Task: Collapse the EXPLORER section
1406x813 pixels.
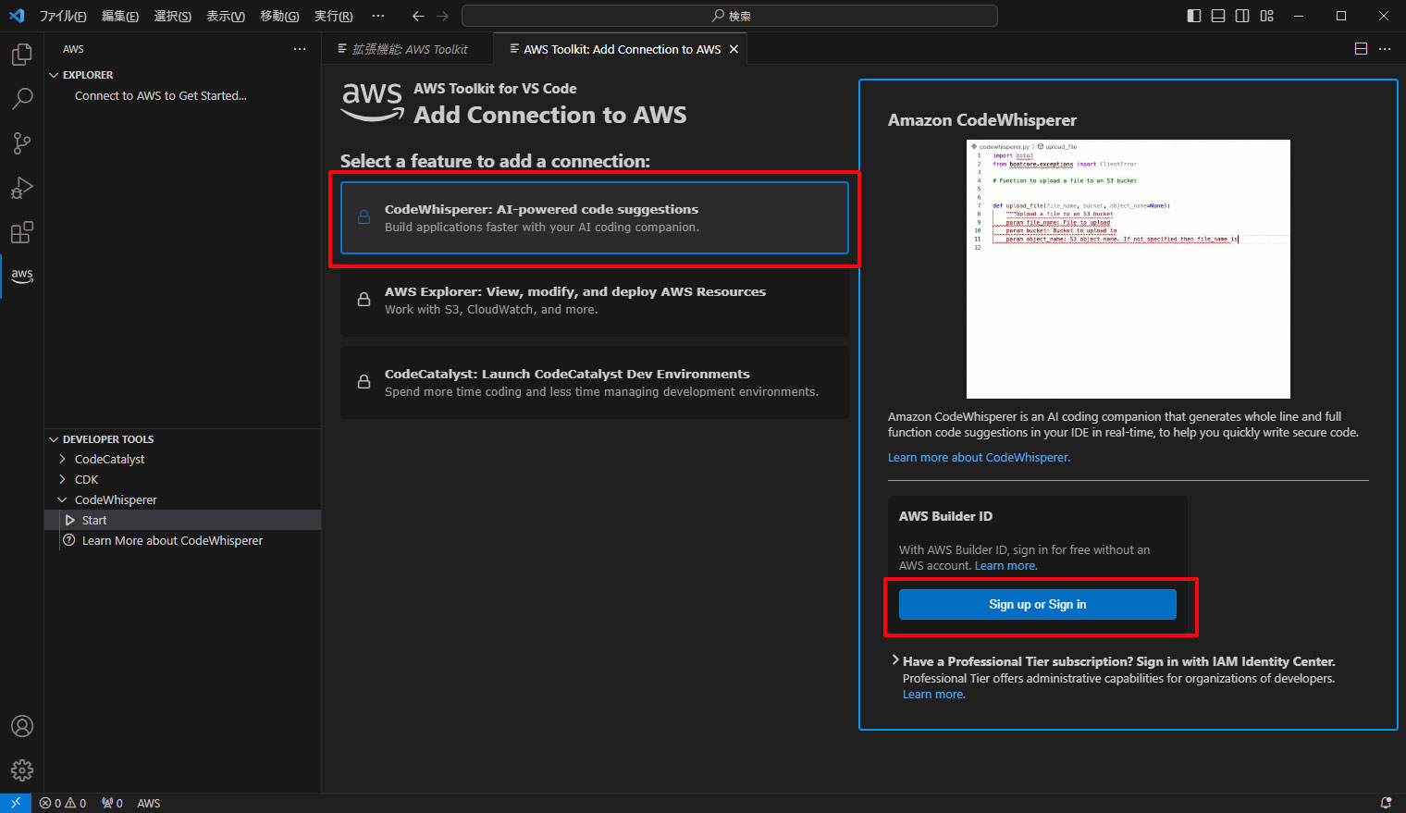Action: click(x=54, y=75)
